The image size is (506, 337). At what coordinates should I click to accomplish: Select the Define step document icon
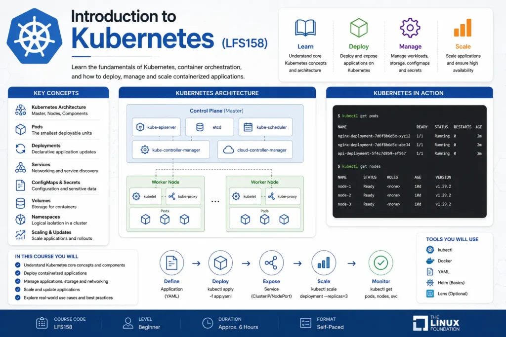171,263
